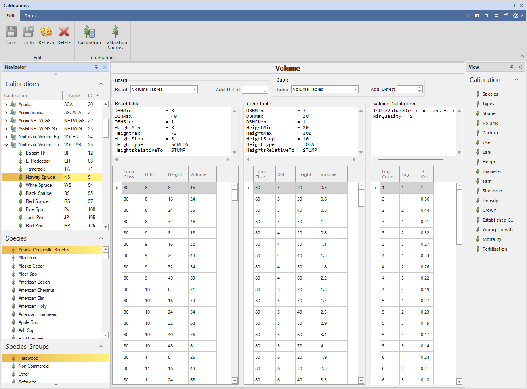Click the Mortality view tree icon
527x389 pixels.
478,239
